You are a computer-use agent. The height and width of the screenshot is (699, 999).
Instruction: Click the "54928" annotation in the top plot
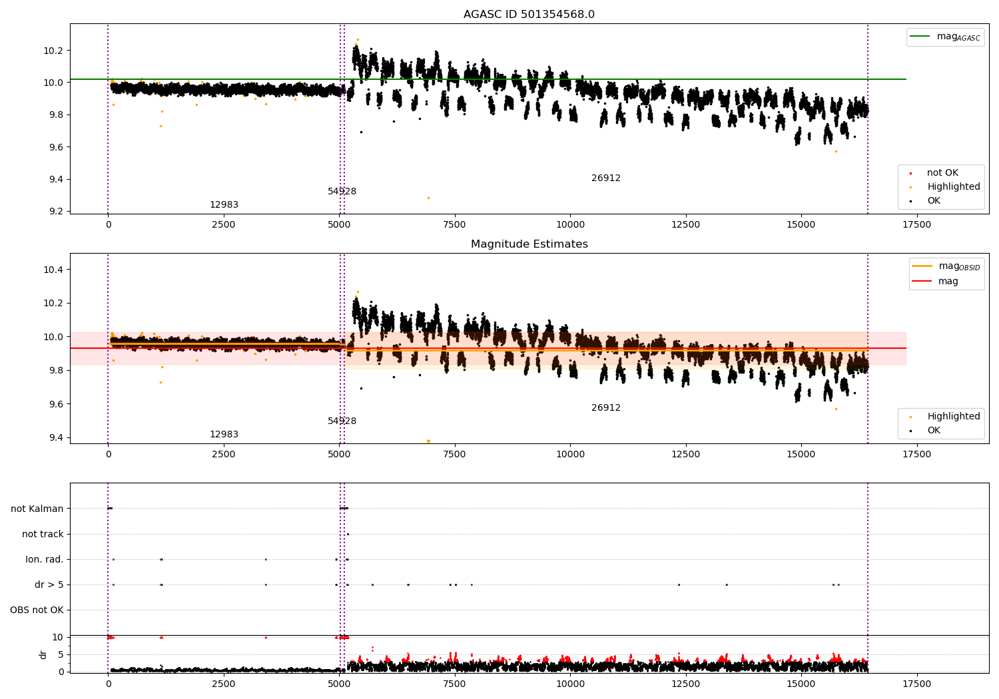click(x=342, y=192)
